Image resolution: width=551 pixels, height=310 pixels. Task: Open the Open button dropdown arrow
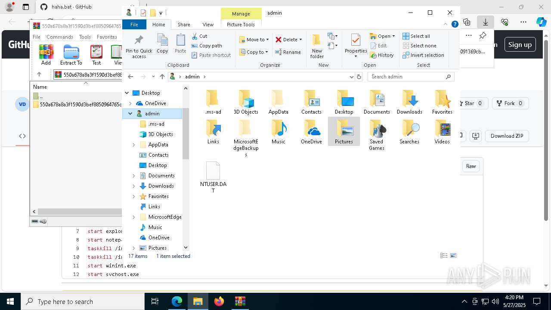click(x=393, y=36)
